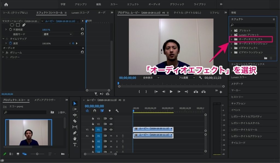The width and height of the screenshot is (280, 163).
Task: Select the Pen tool in toolbar
Action: pyautogui.click(x=75, y=133)
